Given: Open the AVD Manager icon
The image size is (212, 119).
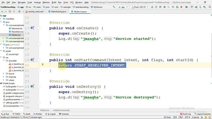Looking at the screenshot, I should pos(200,7).
